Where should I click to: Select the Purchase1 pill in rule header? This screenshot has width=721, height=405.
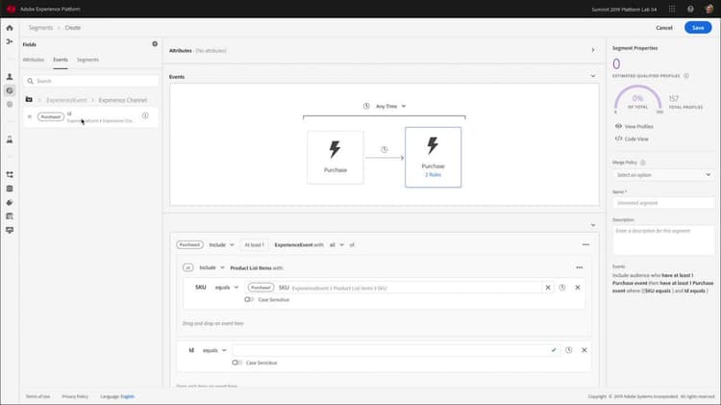pos(190,245)
